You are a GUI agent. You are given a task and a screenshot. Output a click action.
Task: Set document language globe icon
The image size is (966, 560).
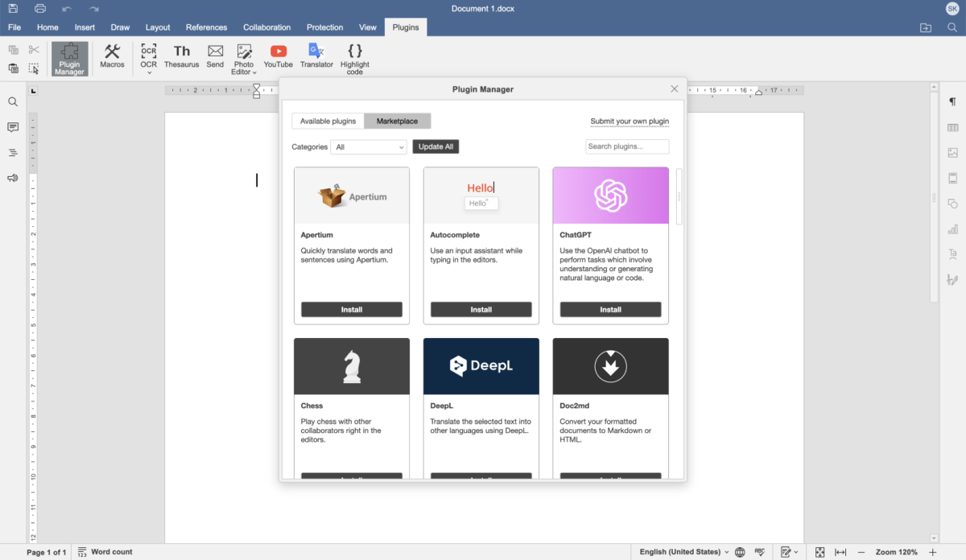click(740, 552)
